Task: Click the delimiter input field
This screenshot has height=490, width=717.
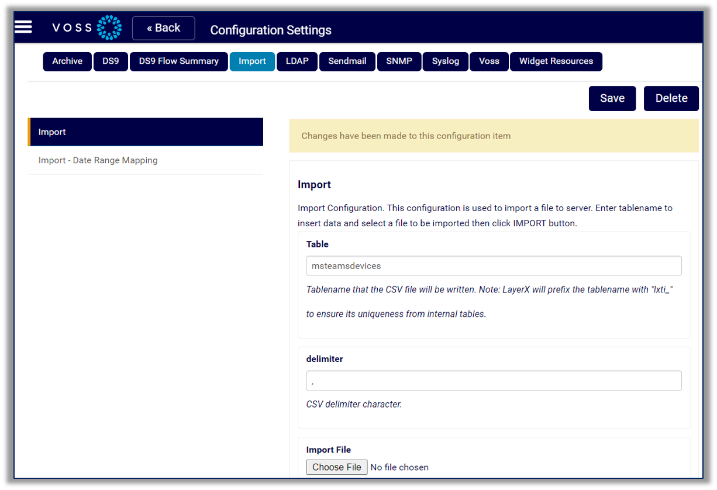Action: (494, 380)
